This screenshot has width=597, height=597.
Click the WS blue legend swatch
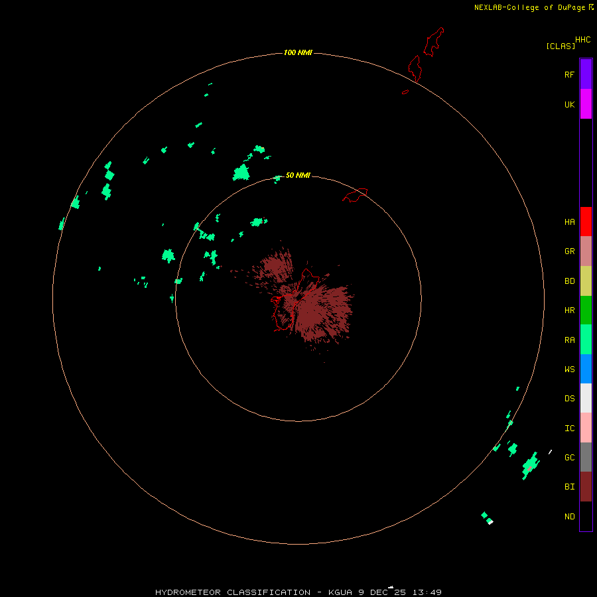[586, 369]
